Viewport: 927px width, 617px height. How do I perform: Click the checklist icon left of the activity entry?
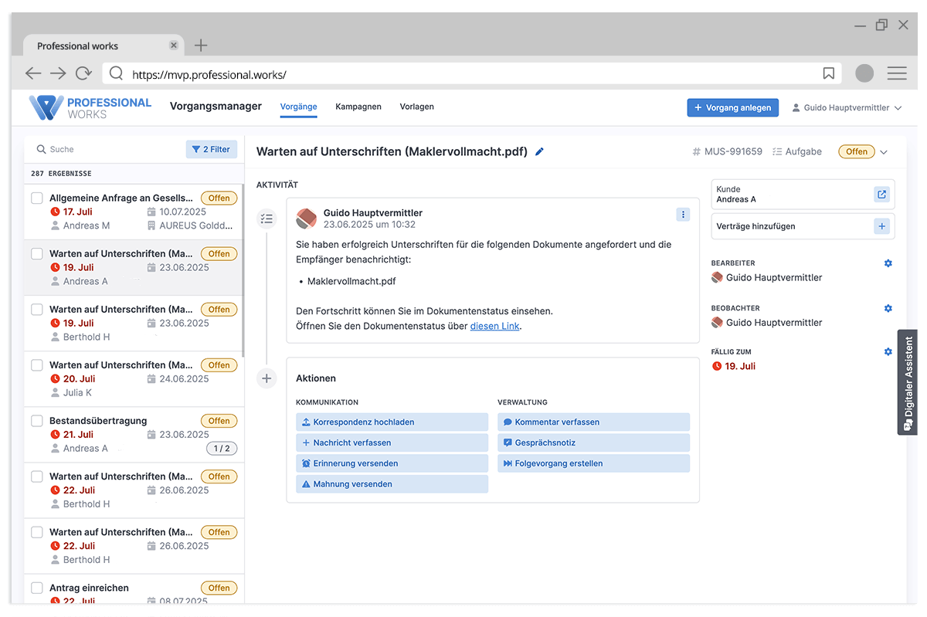(x=267, y=219)
